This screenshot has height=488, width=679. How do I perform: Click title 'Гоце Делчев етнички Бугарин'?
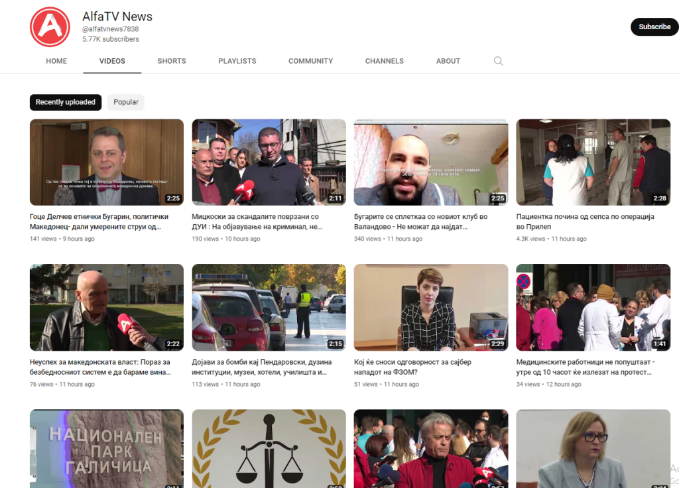click(99, 221)
